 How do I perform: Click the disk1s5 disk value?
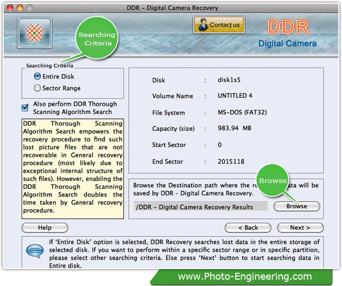[229, 80]
